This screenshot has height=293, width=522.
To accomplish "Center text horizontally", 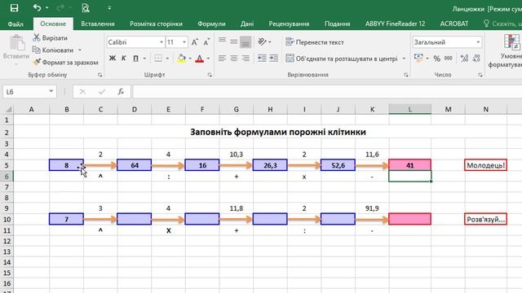I will pos(234,58).
